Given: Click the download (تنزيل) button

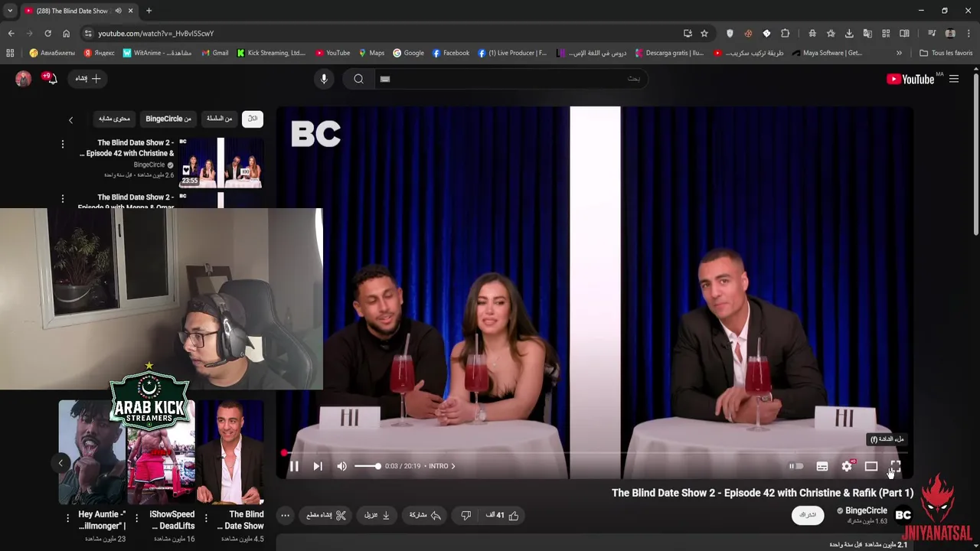Looking at the screenshot, I should tap(377, 516).
